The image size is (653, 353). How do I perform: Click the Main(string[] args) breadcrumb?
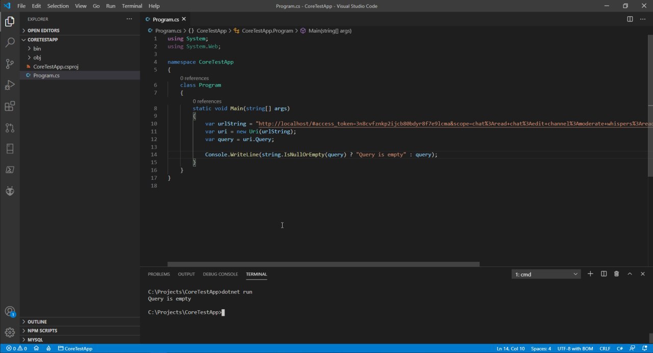click(x=325, y=31)
